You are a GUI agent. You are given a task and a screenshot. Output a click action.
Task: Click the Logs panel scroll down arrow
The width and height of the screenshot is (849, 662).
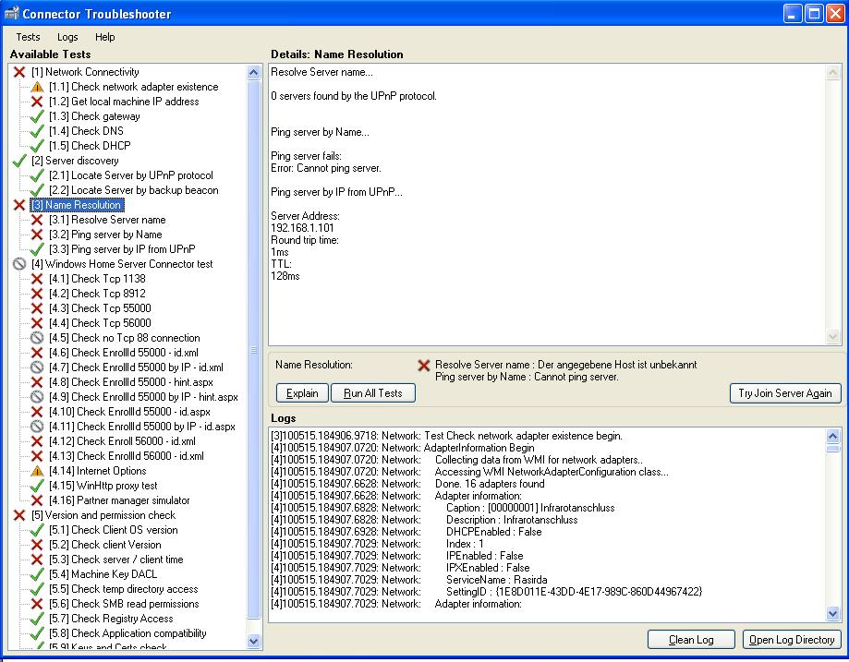[x=833, y=614]
